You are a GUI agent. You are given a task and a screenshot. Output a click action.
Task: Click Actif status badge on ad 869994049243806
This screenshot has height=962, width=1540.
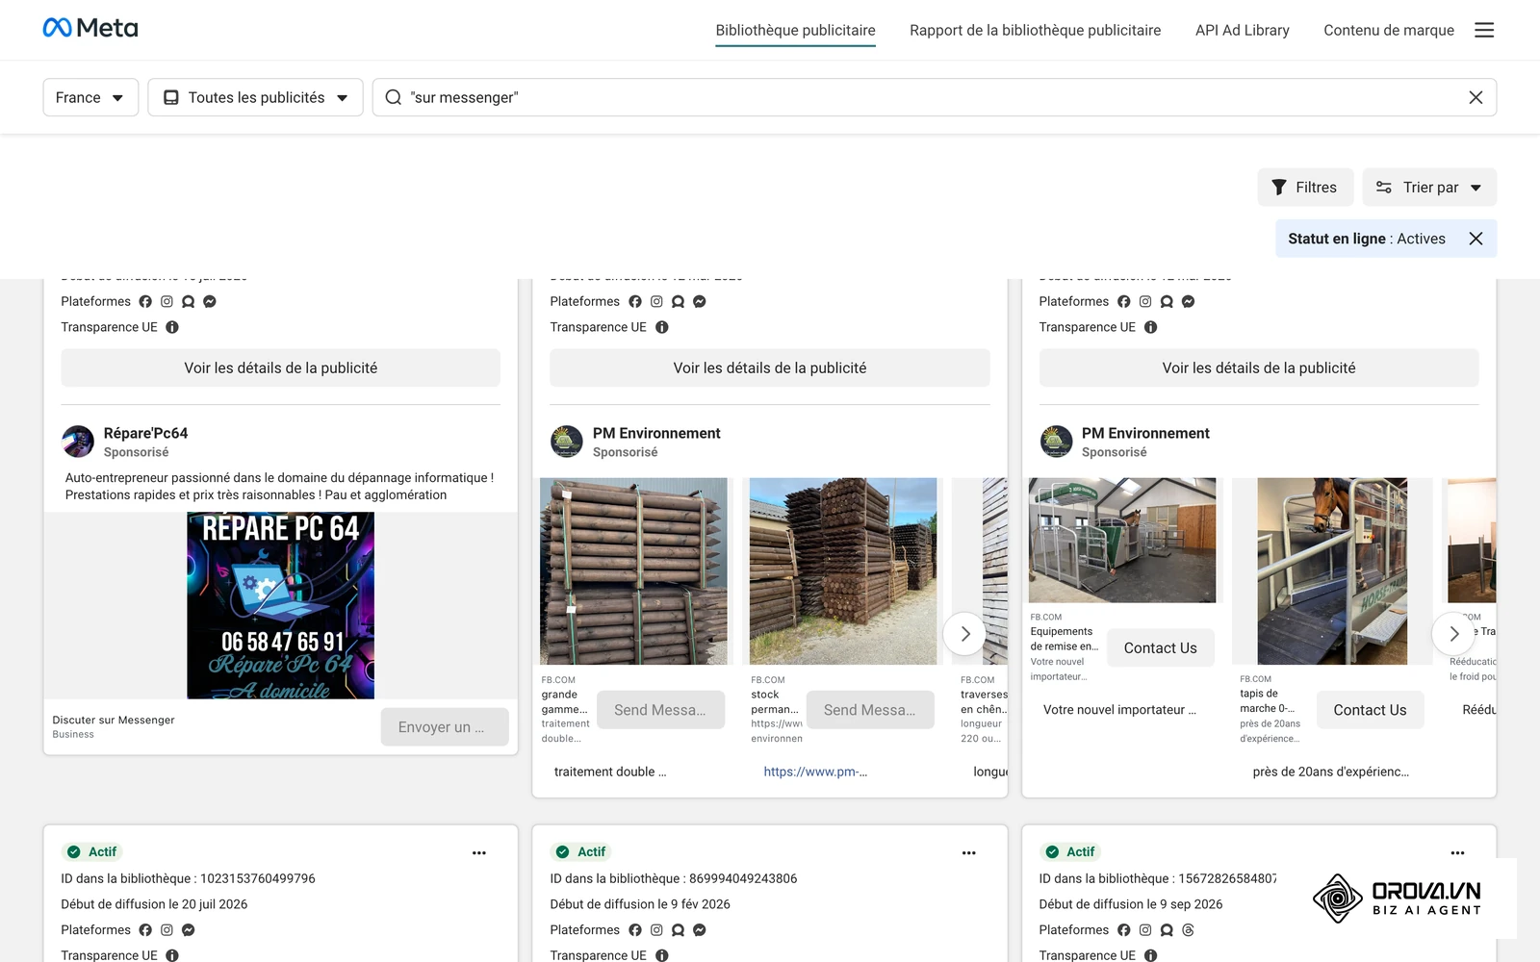point(580,852)
